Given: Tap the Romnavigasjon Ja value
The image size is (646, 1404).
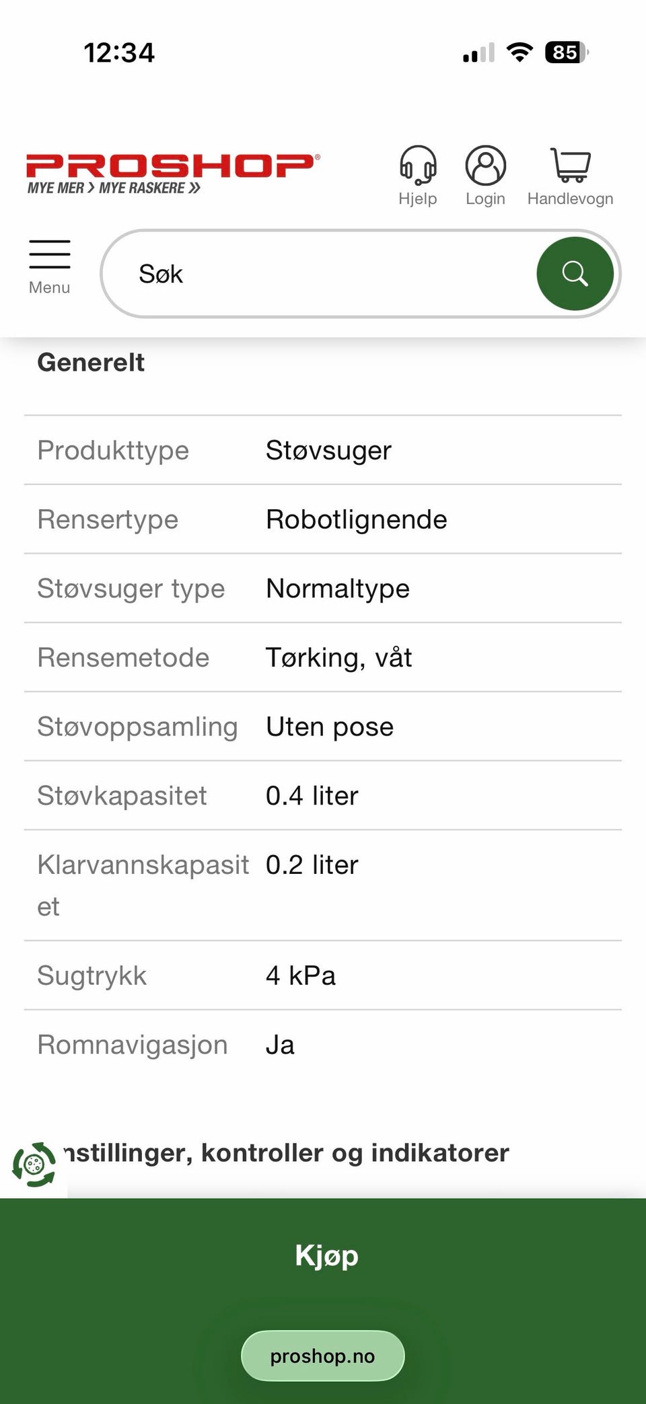Looking at the screenshot, I should (x=280, y=1045).
